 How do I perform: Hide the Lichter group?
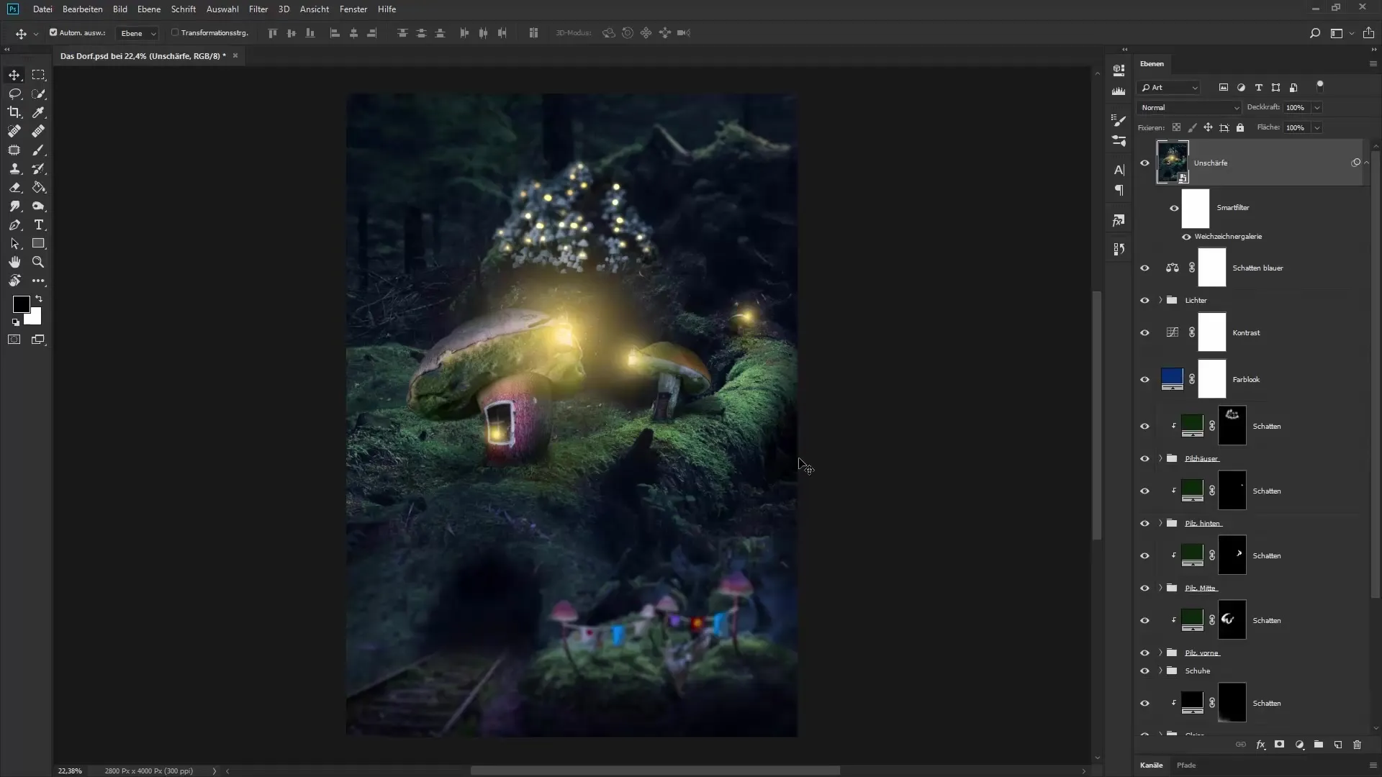point(1144,300)
